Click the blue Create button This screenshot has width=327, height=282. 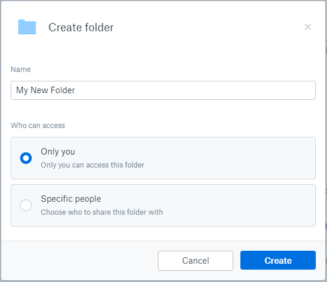(x=278, y=260)
